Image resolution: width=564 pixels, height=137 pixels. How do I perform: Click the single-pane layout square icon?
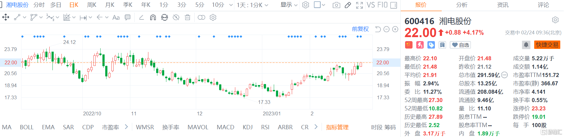pos(317,5)
